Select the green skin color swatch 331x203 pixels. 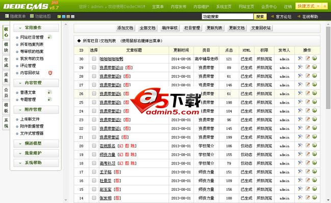[59, 16]
